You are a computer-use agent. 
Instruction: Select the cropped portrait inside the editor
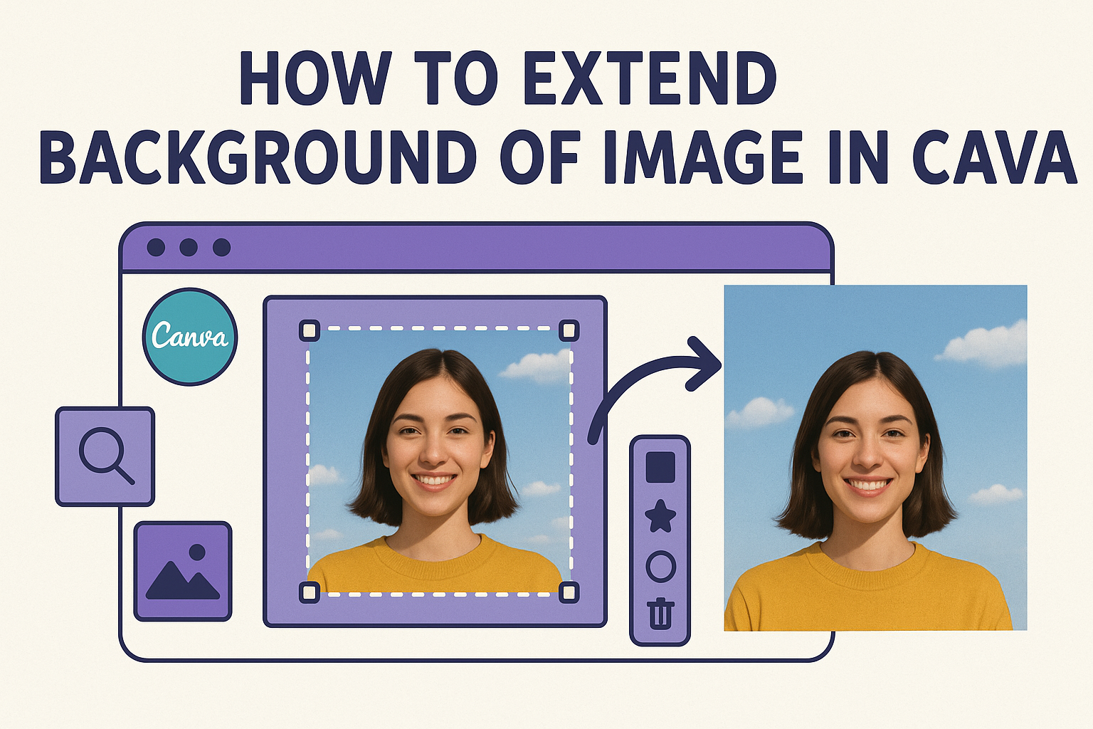tap(439, 461)
